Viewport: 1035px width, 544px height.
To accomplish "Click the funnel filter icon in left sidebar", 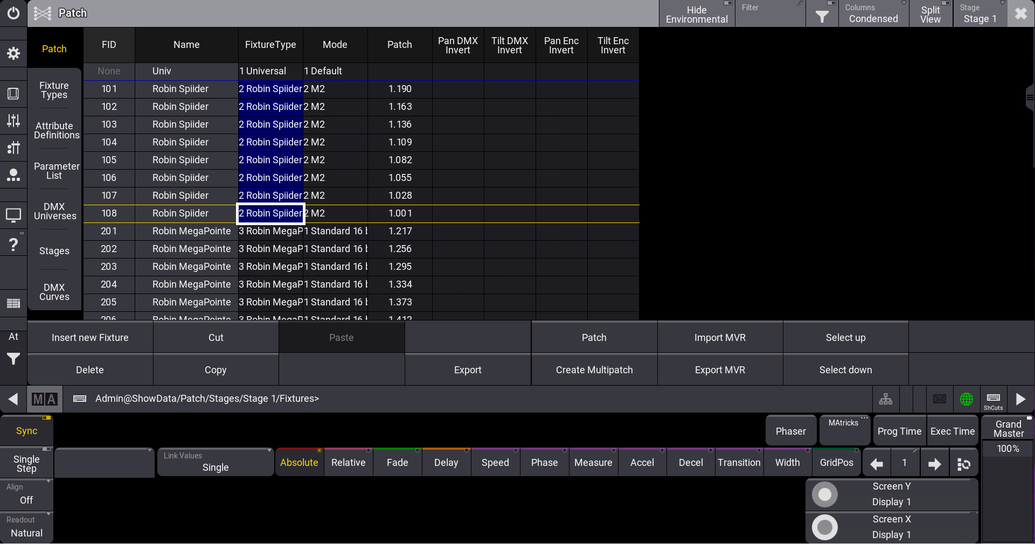I will coord(13,359).
